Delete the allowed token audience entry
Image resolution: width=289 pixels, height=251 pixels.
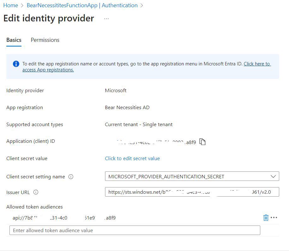pos(266,218)
